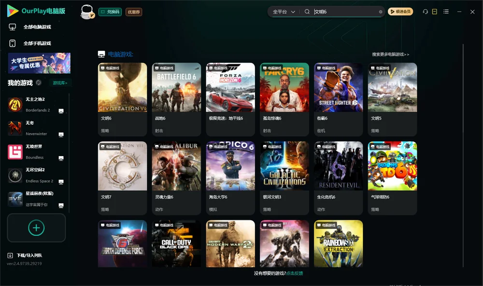
Task: Open the user avatar profile
Action: point(87,12)
